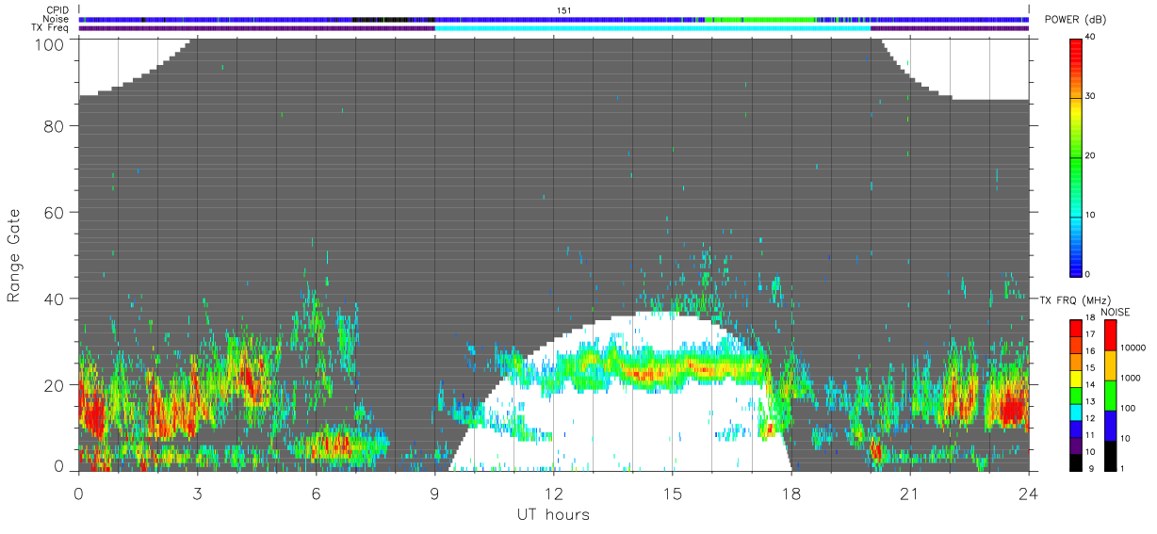Screen dimensions: 1157x534
Task: Click the 6 tick label on the UT hours axis
Action: 316,494
